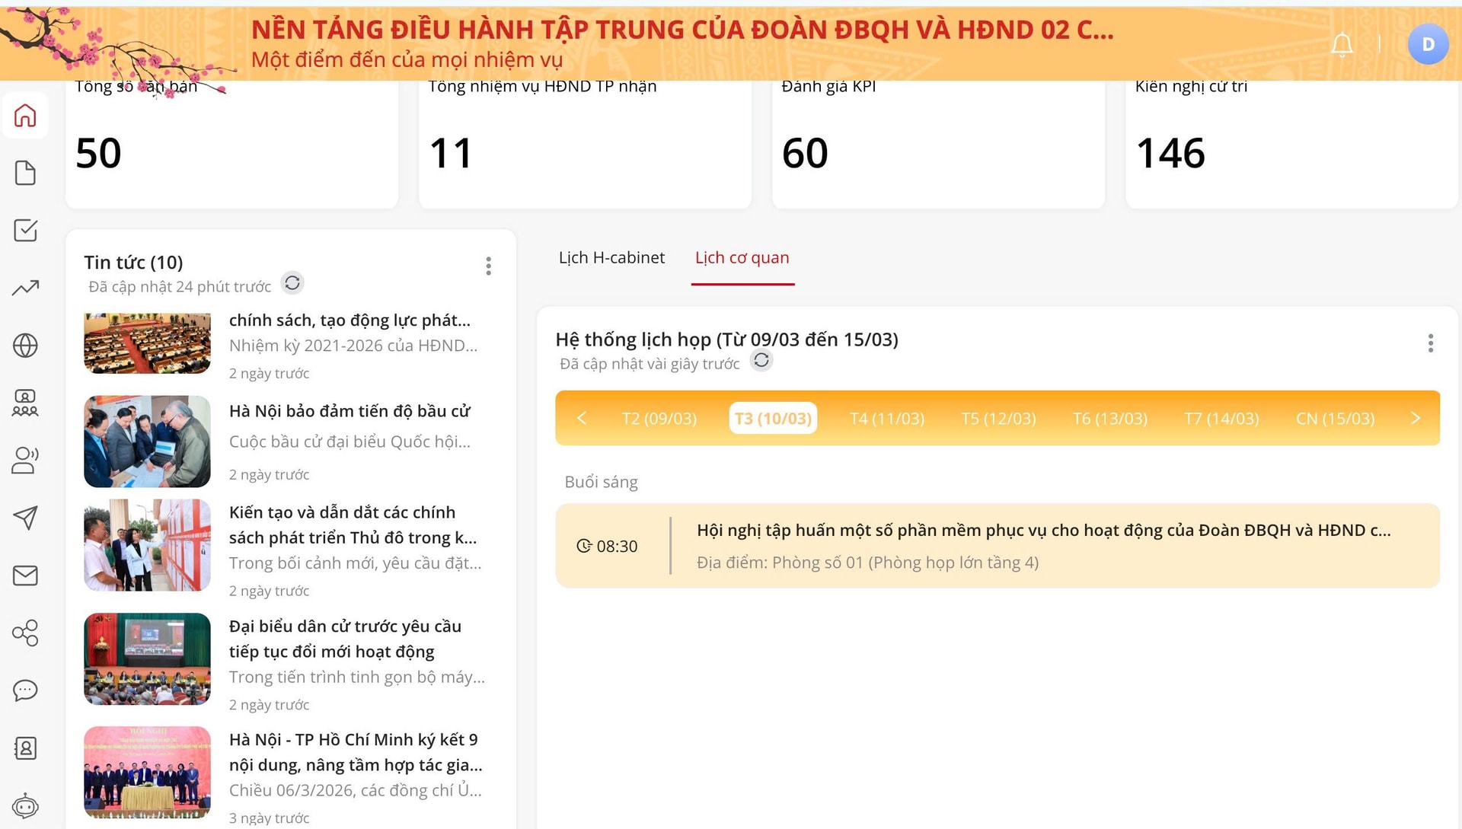
Task: Switch to Lịch H-cabinet tab
Action: (x=611, y=258)
